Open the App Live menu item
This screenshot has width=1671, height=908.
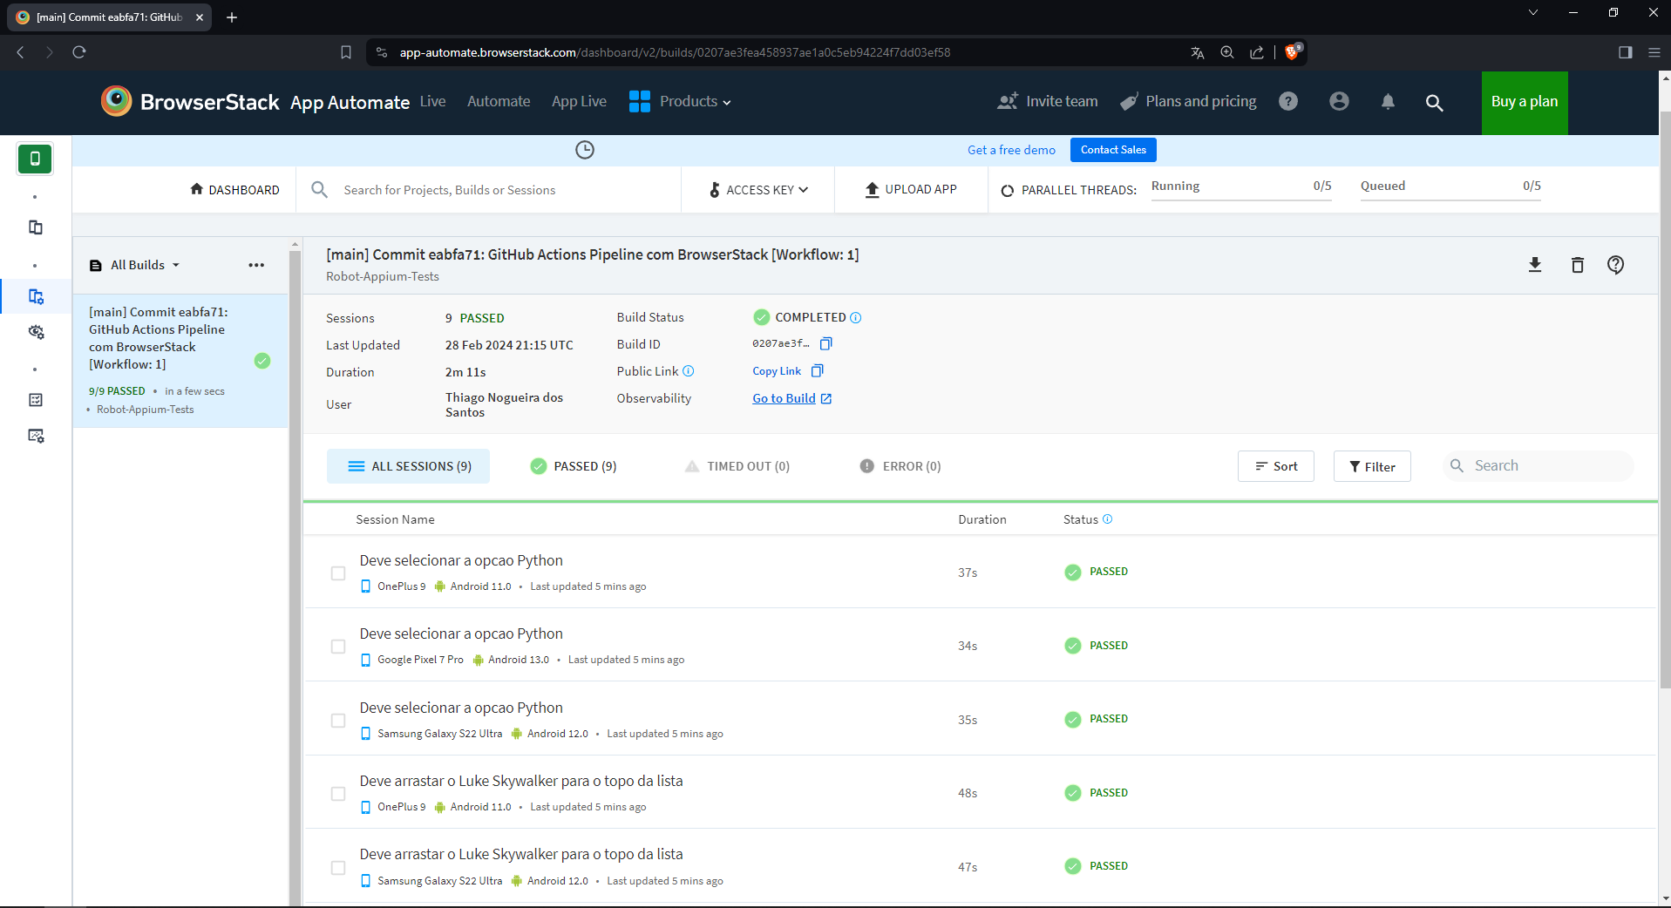click(579, 101)
